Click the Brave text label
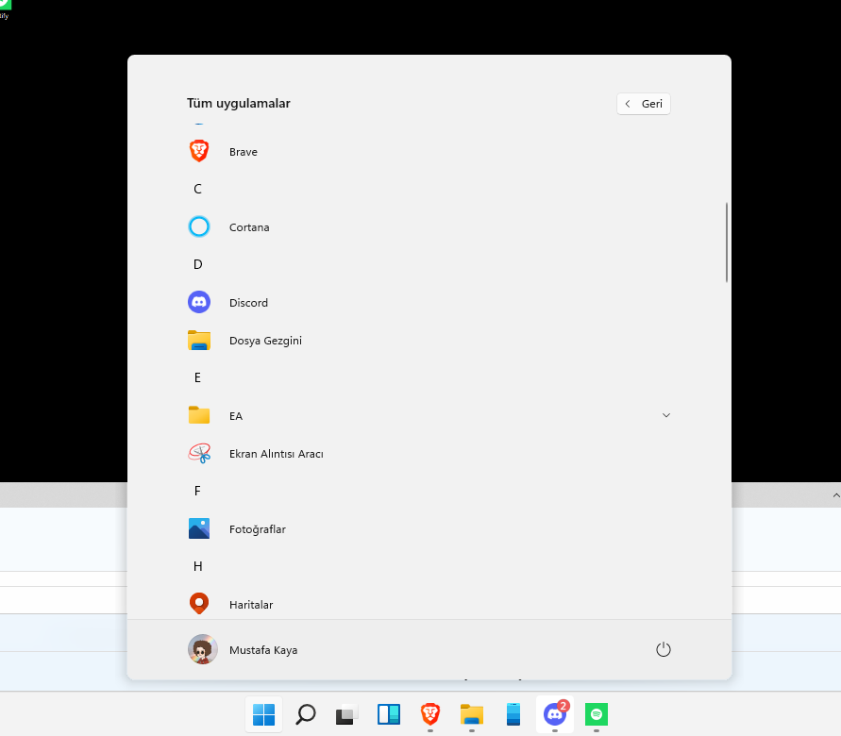 click(244, 152)
